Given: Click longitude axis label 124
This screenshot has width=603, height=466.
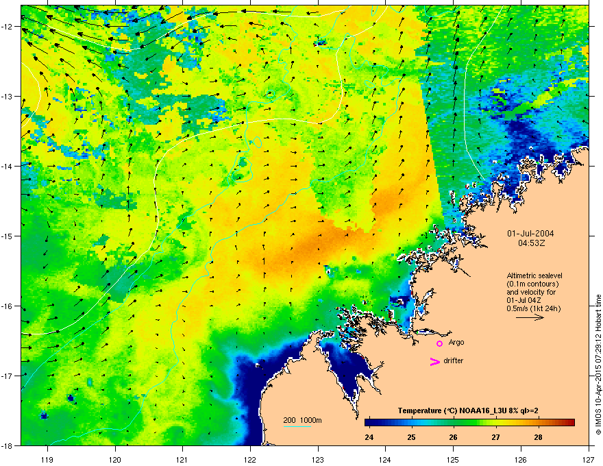Looking at the screenshot, I should click(385, 459).
